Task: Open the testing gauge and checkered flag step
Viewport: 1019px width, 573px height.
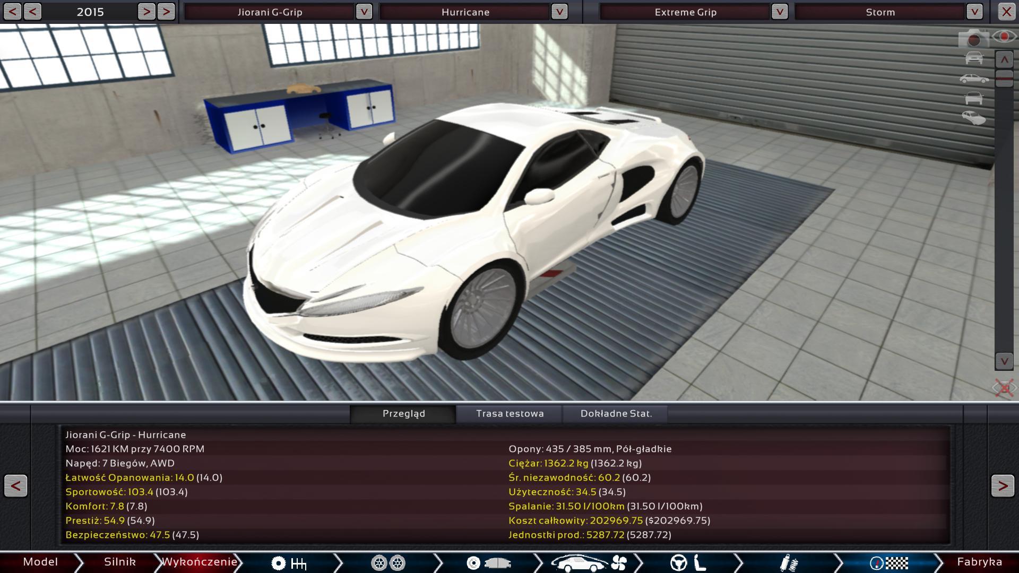Action: point(888,562)
